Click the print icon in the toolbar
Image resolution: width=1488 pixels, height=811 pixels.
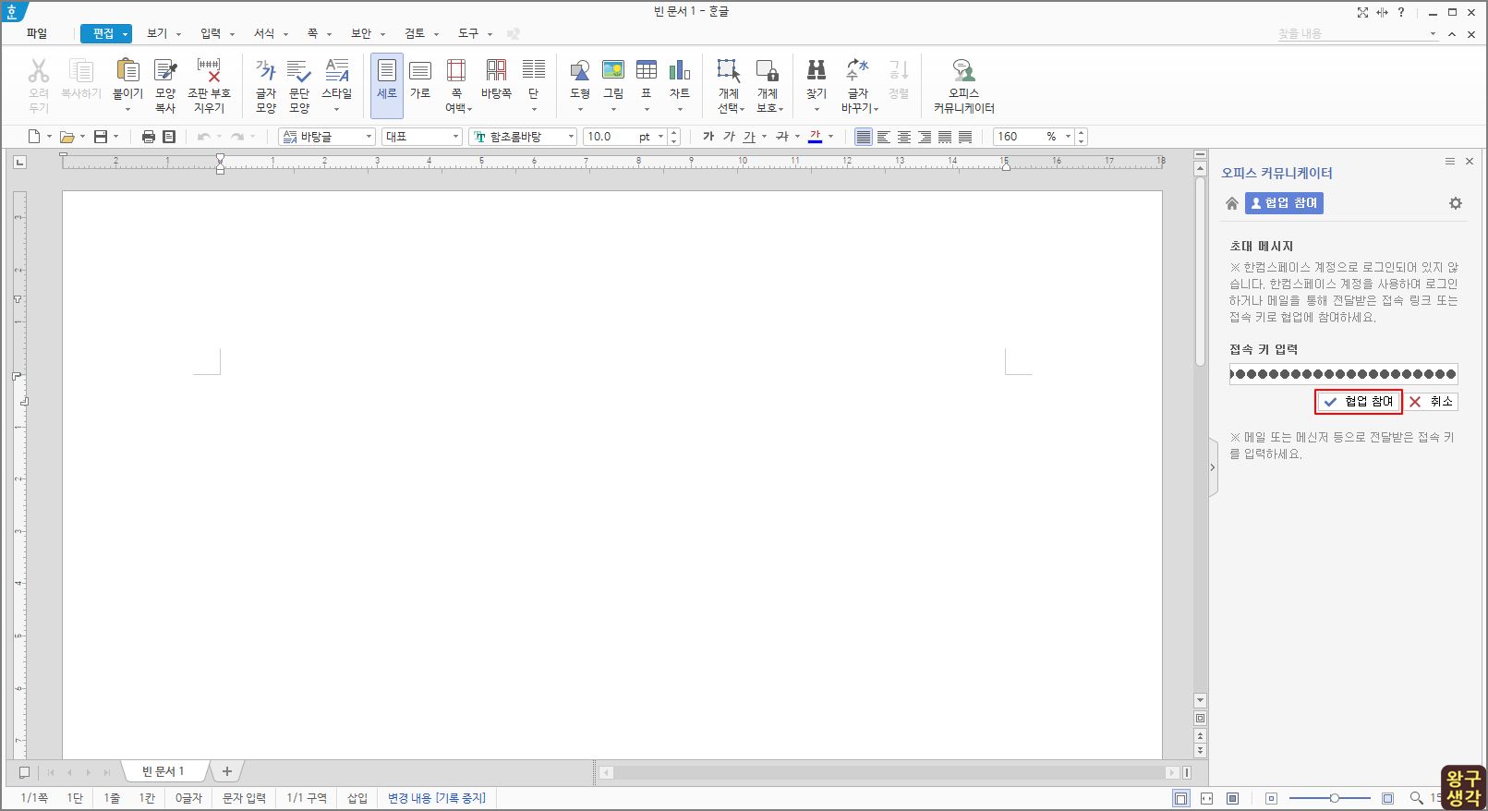[148, 137]
